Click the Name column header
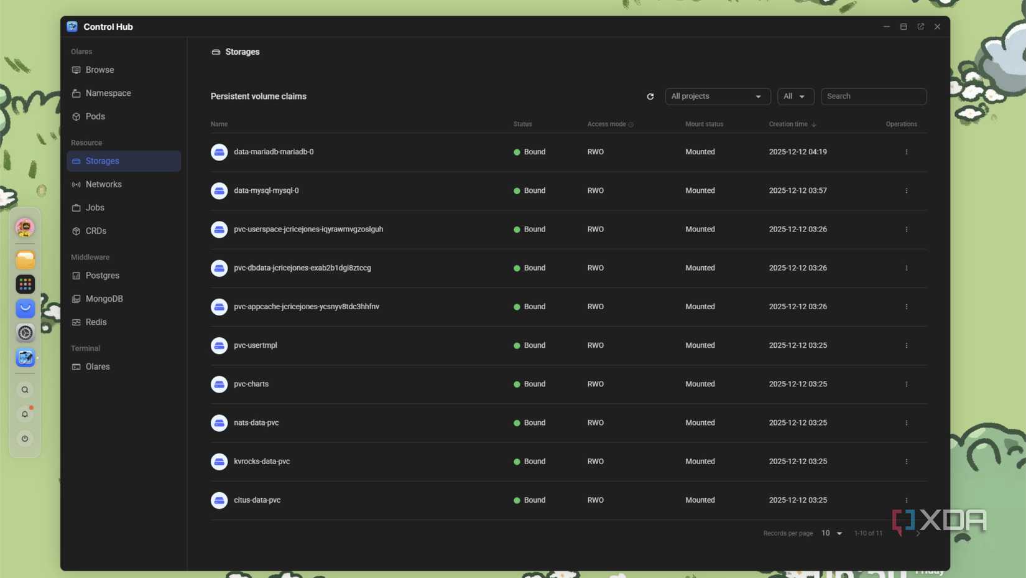The image size is (1026, 578). click(219, 124)
